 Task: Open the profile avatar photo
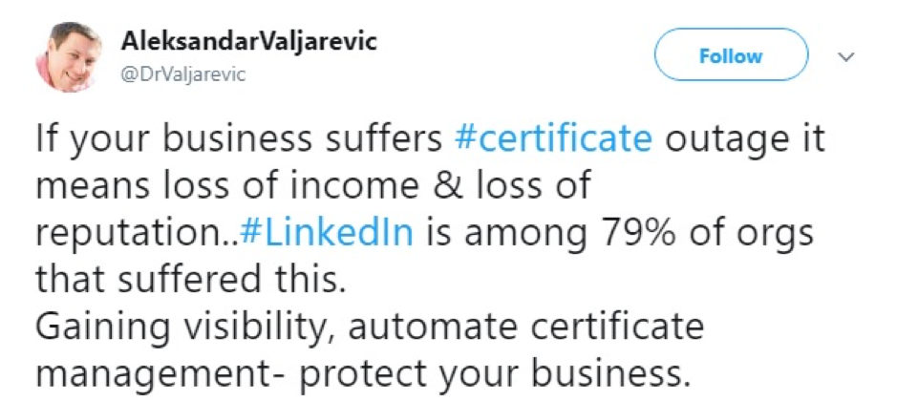(69, 56)
